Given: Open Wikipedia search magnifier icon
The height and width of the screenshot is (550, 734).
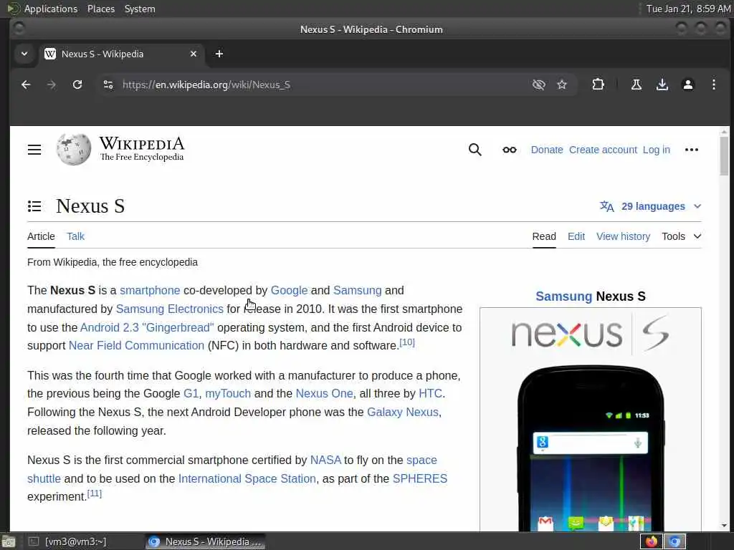Looking at the screenshot, I should [475, 150].
